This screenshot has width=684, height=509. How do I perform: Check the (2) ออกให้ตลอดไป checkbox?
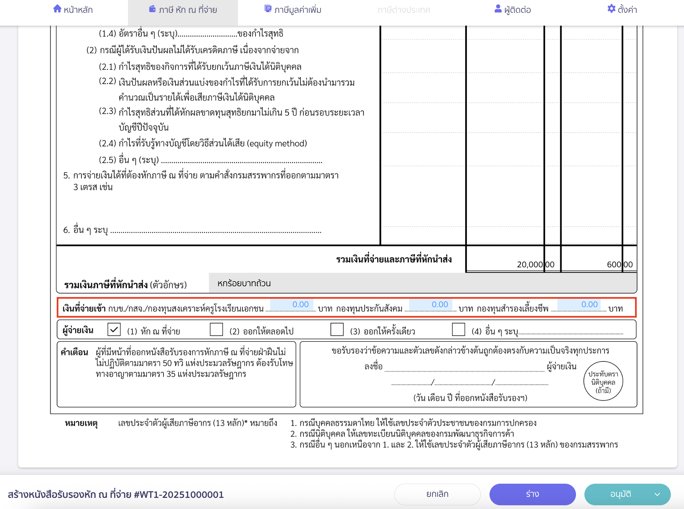click(216, 330)
